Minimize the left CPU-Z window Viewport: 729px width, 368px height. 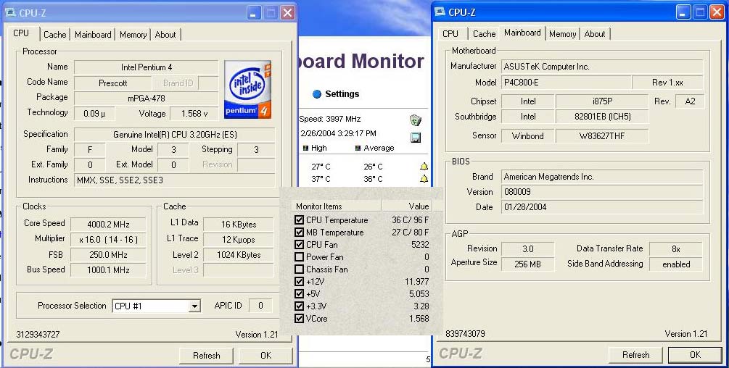click(253, 12)
